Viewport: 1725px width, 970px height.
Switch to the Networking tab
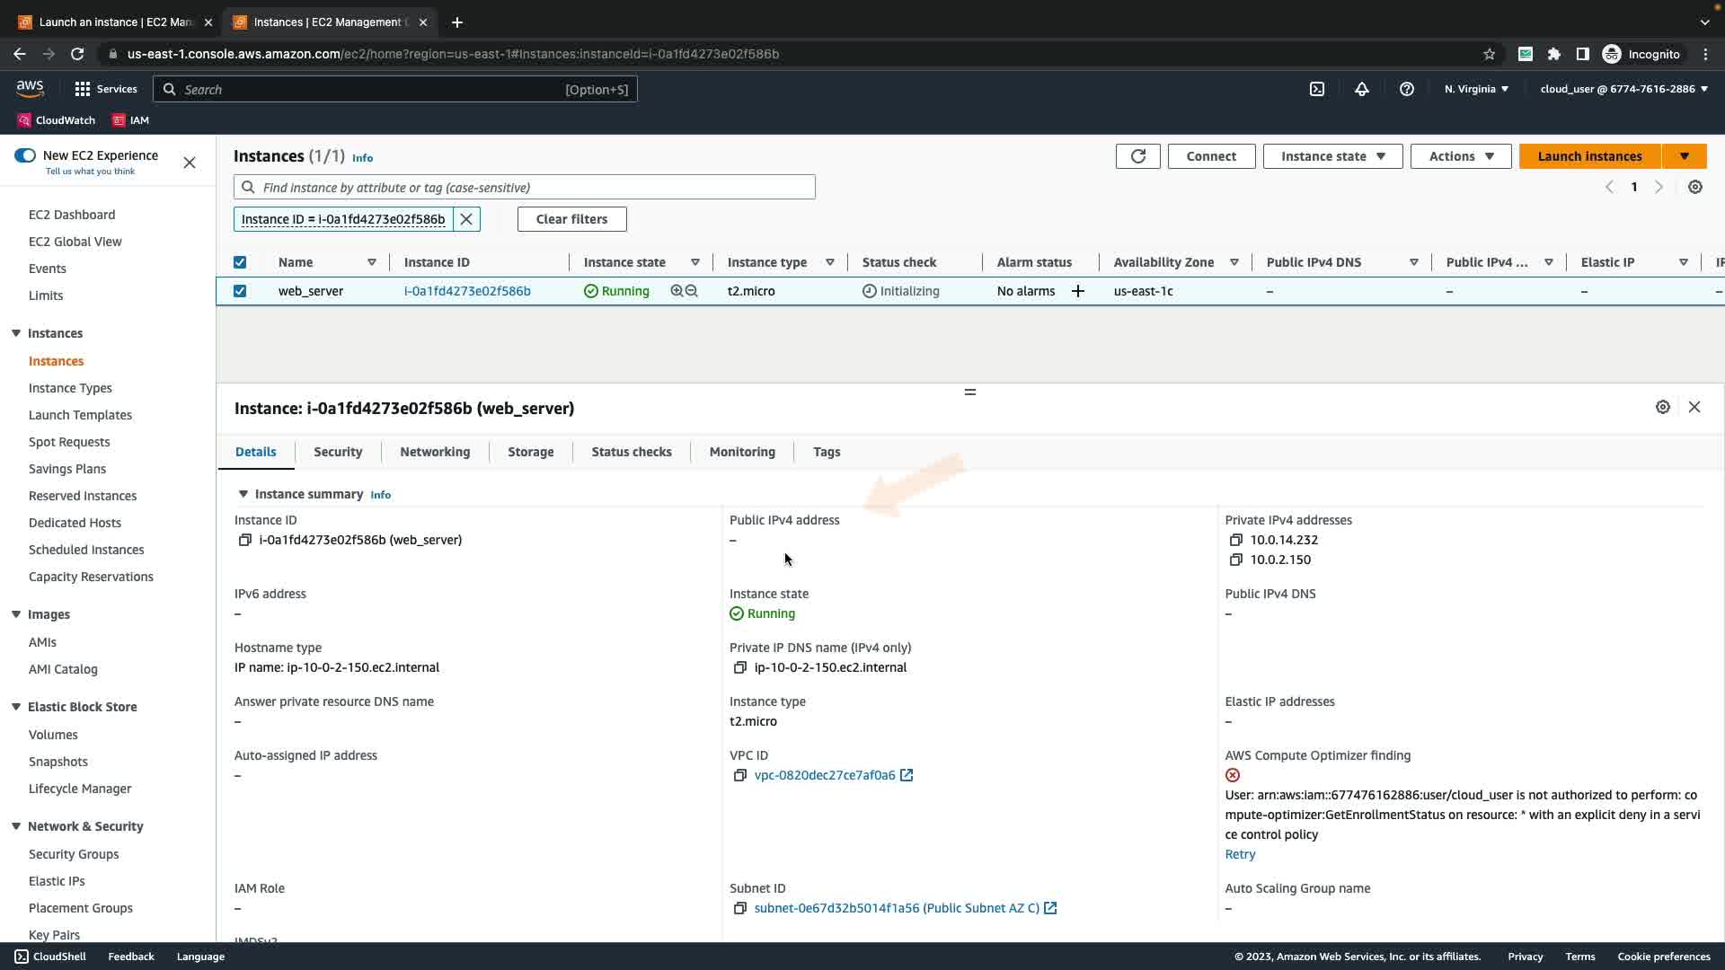tap(435, 452)
